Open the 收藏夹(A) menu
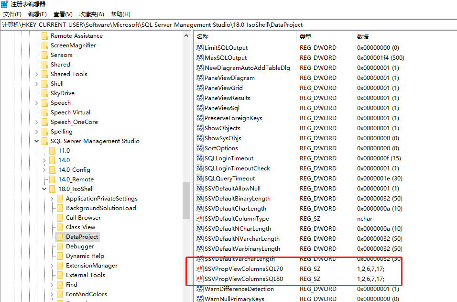The image size is (457, 302). pyautogui.click(x=91, y=14)
